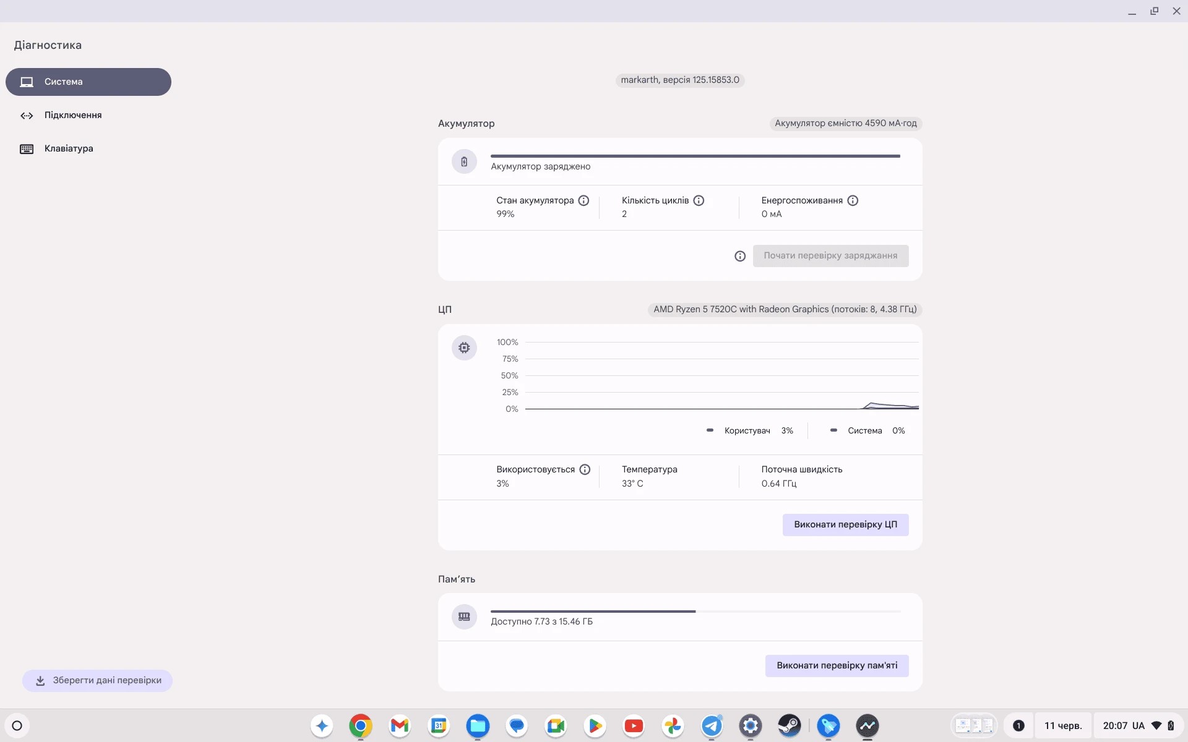Click Зберегти дані перевірки to save results
The height and width of the screenshot is (742, 1188).
(97, 680)
